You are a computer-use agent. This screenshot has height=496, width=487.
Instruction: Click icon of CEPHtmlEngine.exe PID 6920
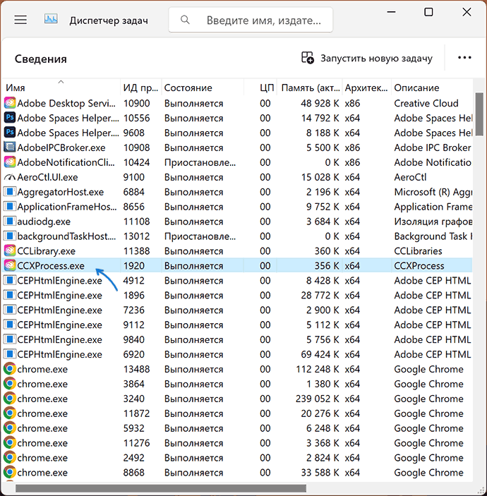click(x=10, y=354)
